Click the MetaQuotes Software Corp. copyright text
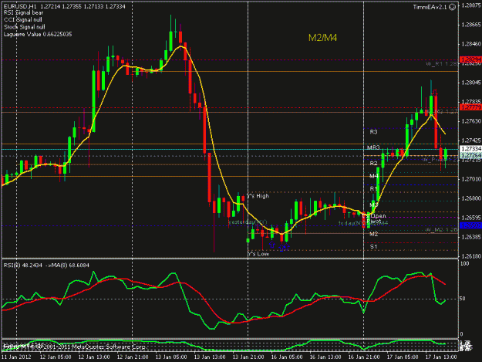The width and height of the screenshot is (482, 362). pos(74,347)
